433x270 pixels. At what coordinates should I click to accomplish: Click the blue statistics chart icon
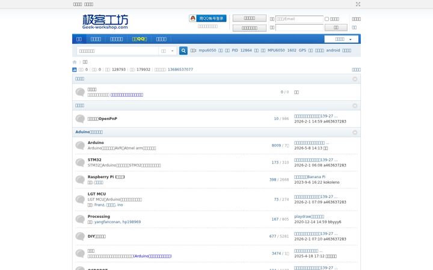coord(75,70)
